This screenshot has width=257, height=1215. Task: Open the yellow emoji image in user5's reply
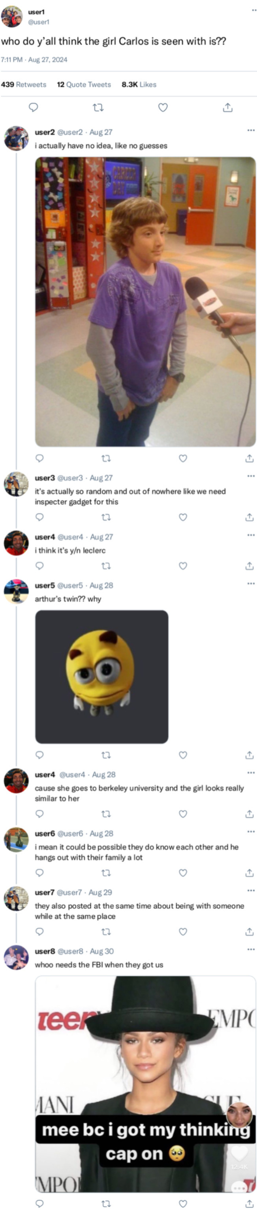pyautogui.click(x=102, y=677)
